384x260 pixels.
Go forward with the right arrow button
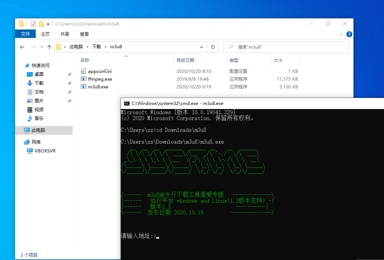(33, 47)
